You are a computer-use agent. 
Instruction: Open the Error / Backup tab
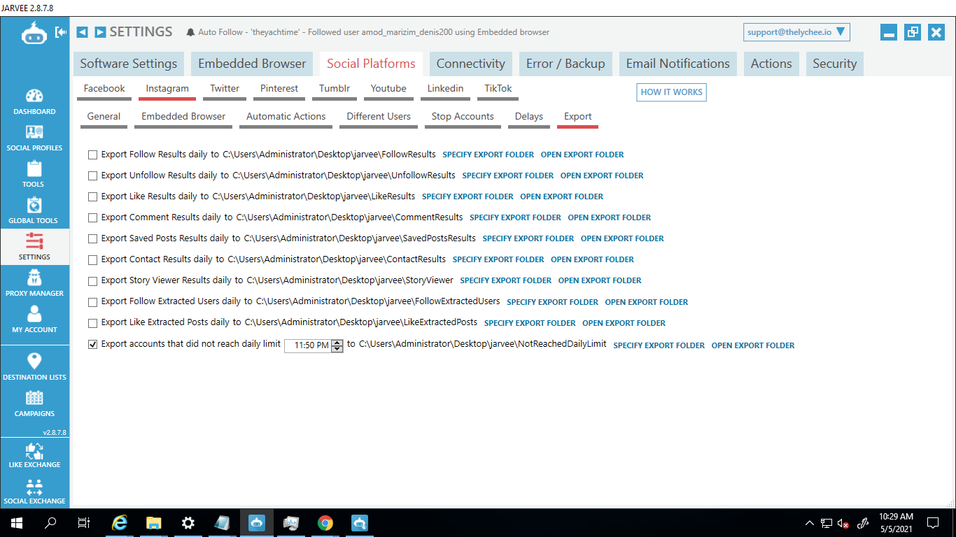point(565,64)
